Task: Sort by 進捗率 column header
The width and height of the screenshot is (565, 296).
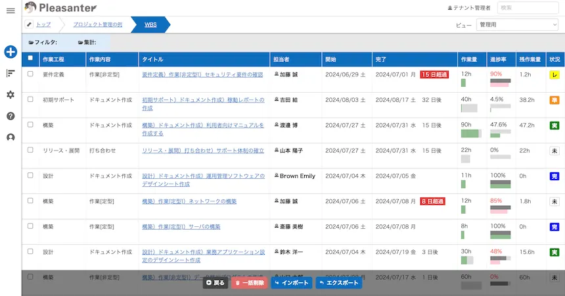Action: point(501,59)
